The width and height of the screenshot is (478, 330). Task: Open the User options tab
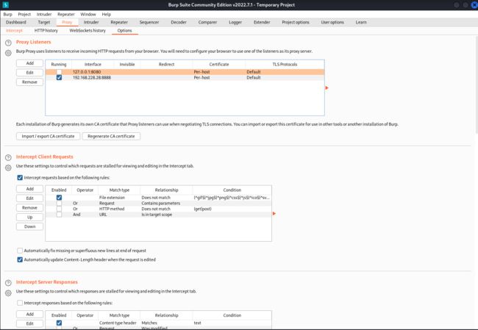pyautogui.click(x=332, y=22)
